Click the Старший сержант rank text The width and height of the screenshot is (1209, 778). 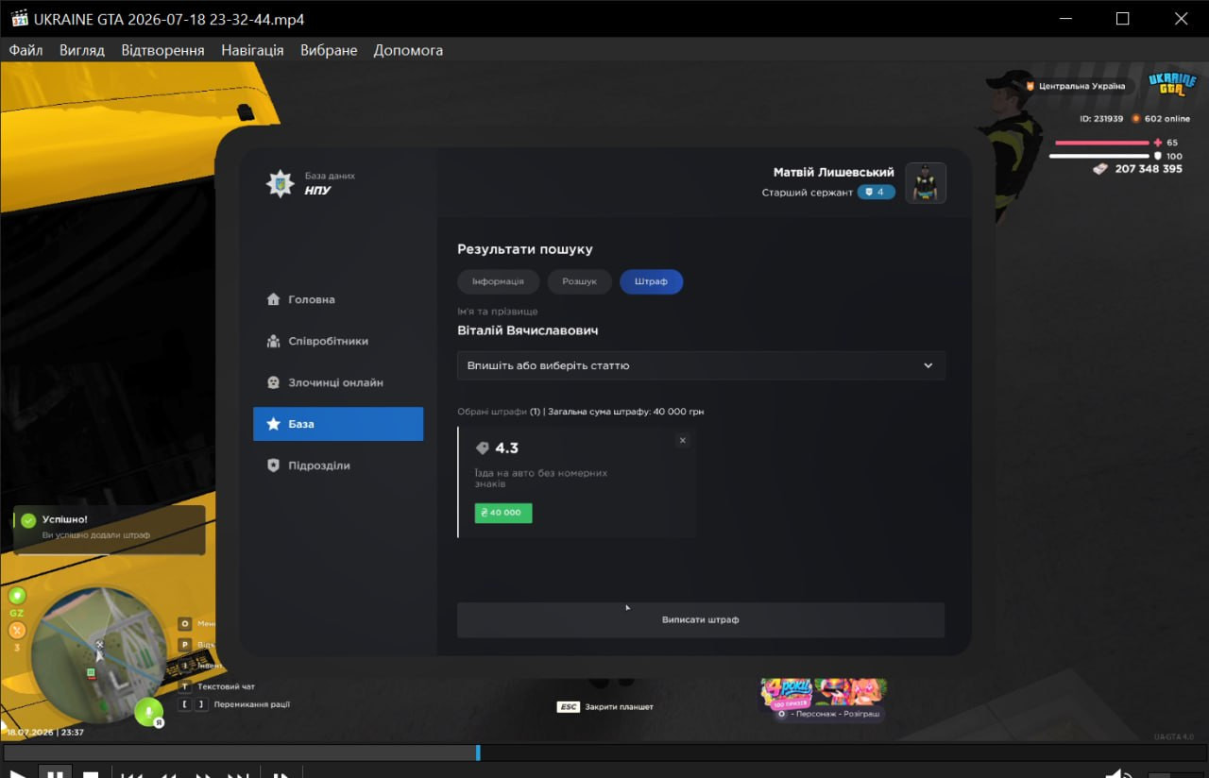pos(808,193)
